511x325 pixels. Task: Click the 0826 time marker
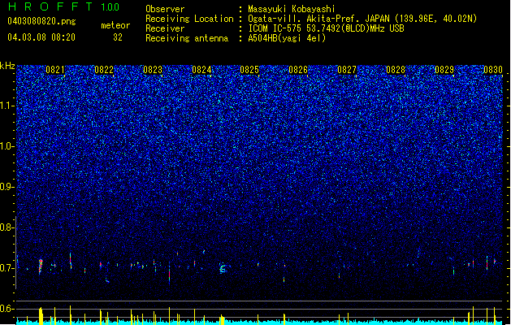point(298,70)
